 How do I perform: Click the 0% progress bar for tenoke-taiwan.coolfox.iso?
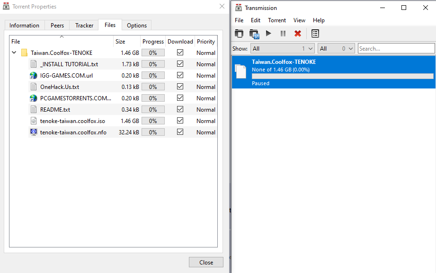pos(153,121)
